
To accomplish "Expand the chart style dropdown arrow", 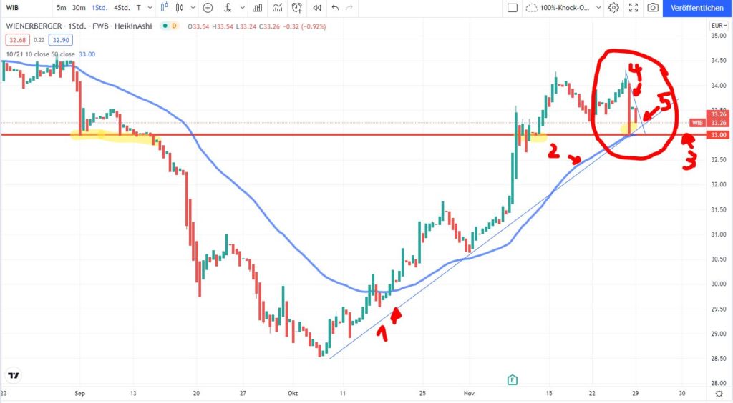I will coord(193,8).
